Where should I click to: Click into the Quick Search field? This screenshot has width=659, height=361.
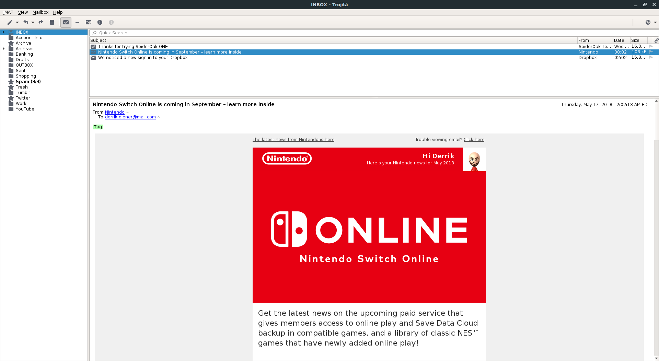coord(373,33)
